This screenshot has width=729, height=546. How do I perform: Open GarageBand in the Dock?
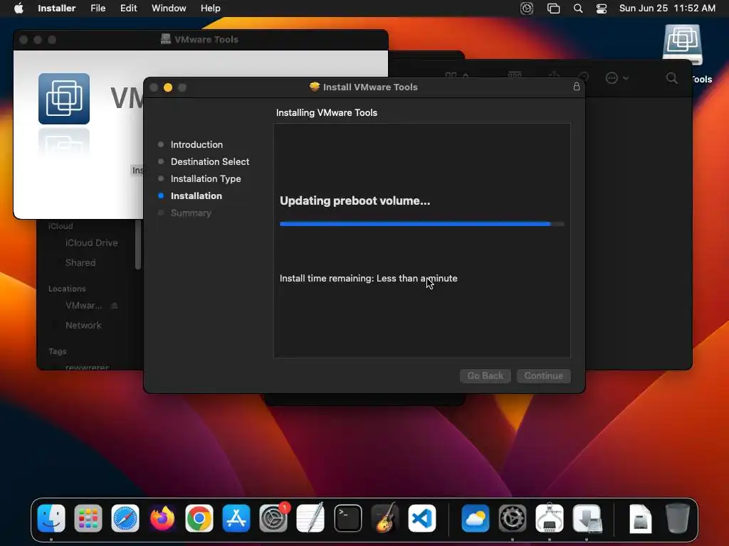(385, 518)
